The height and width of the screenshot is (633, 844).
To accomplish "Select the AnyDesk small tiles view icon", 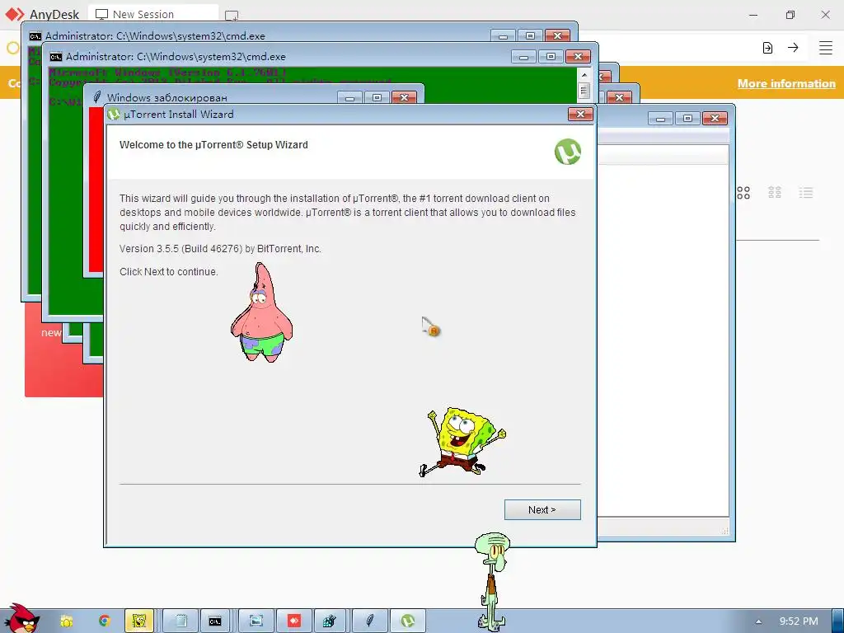I will (x=775, y=192).
